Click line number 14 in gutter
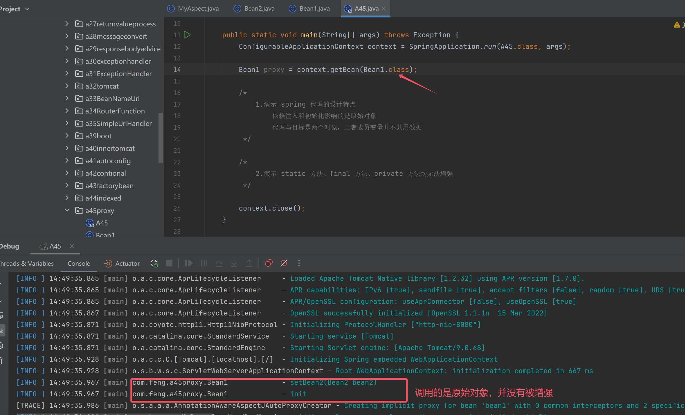Image resolution: width=685 pixels, height=415 pixels. coord(177,70)
